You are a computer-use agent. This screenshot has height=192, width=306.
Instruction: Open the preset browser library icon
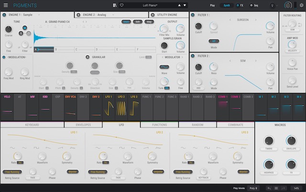[114, 5]
